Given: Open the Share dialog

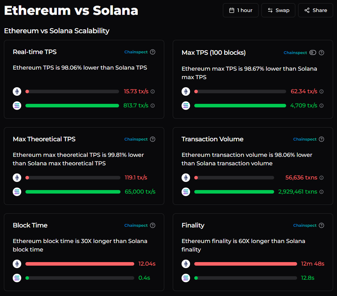Looking at the screenshot, I should point(315,10).
